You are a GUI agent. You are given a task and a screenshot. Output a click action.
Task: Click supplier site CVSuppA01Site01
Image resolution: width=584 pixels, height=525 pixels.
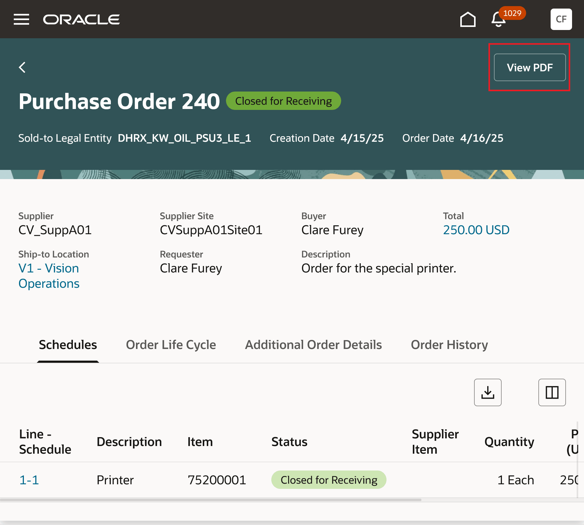click(x=211, y=230)
